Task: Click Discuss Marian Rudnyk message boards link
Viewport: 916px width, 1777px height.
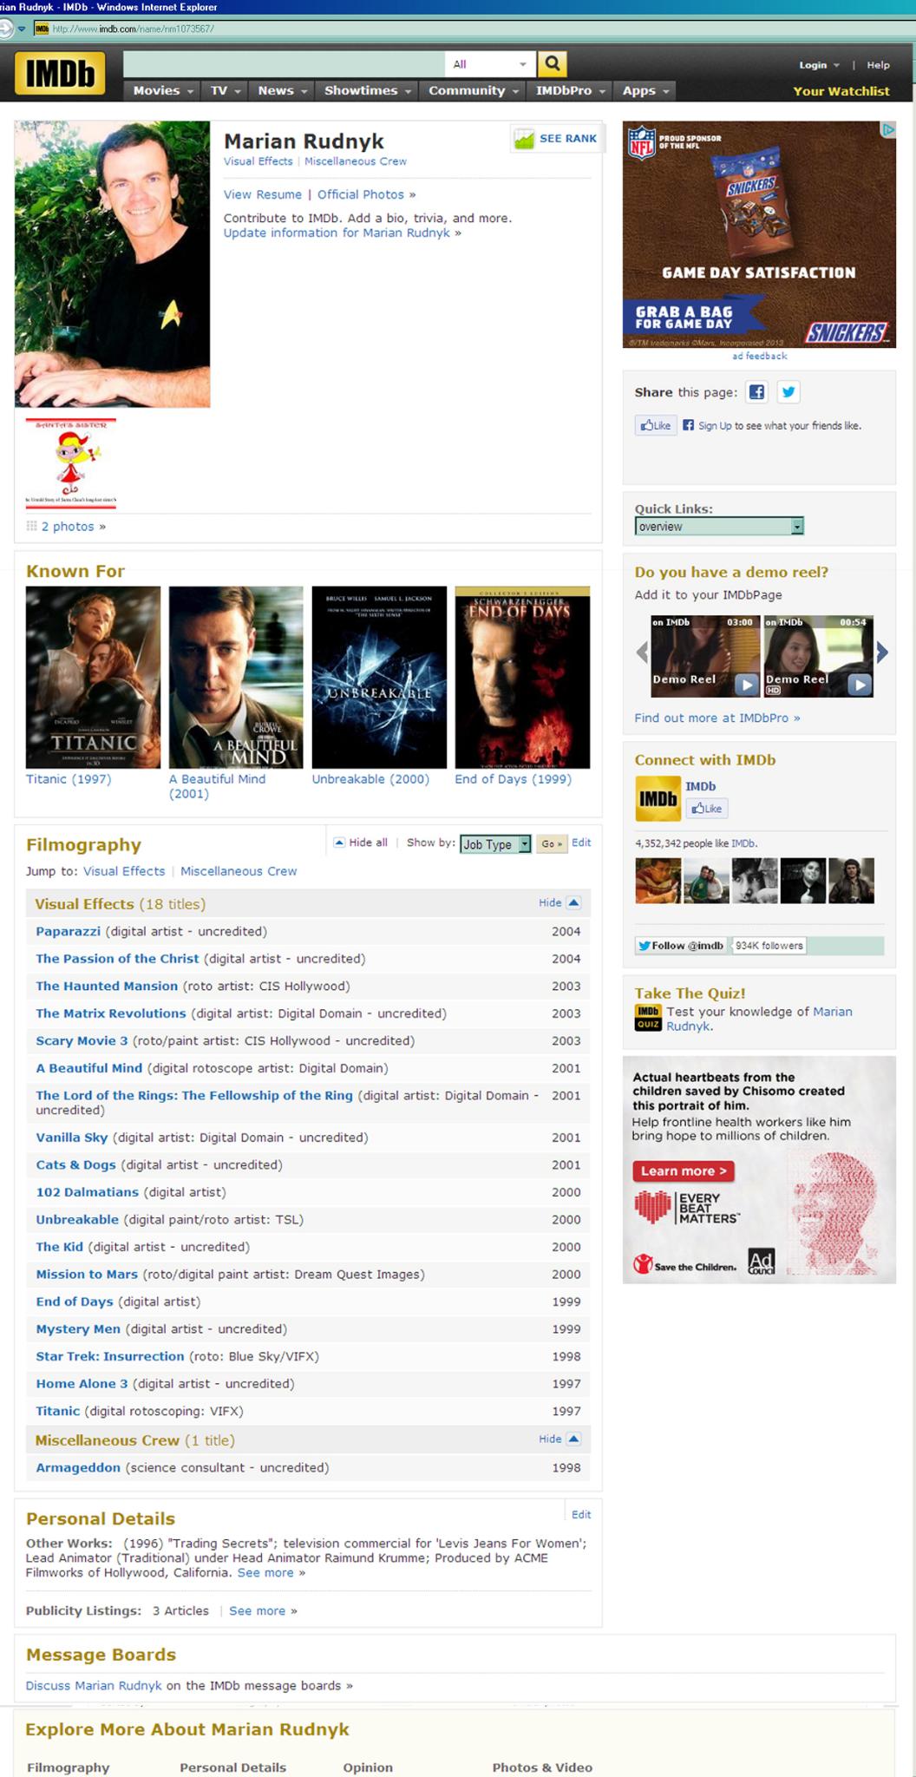Action: coord(94,1685)
